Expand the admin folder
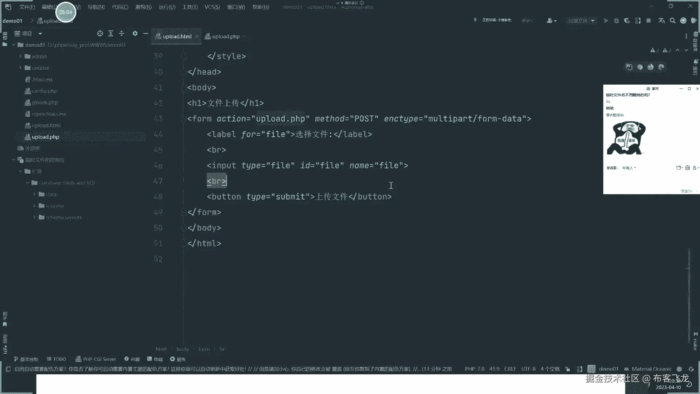Viewport: 700px width, 394px height. tap(20, 57)
